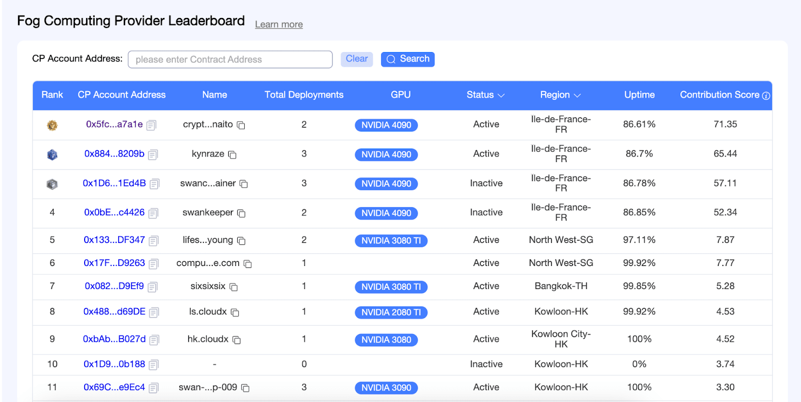Click the gray third-place rank medal

click(52, 184)
